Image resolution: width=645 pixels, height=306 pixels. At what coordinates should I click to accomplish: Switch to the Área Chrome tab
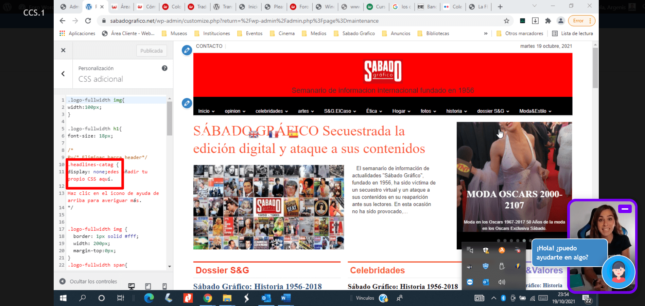click(122, 7)
